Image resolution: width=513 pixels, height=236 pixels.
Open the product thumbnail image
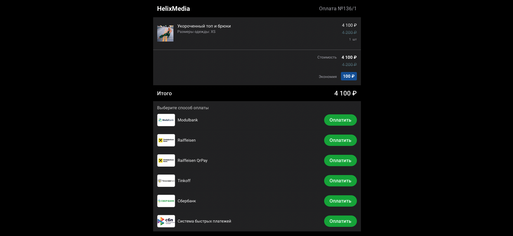pos(165,33)
